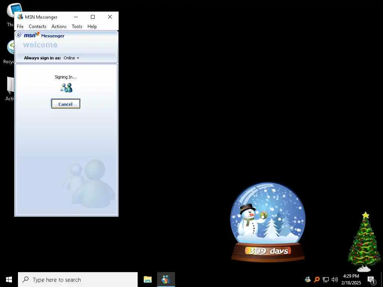
Task: Expand the Online sign-in status dropdown
Action: 71,58
